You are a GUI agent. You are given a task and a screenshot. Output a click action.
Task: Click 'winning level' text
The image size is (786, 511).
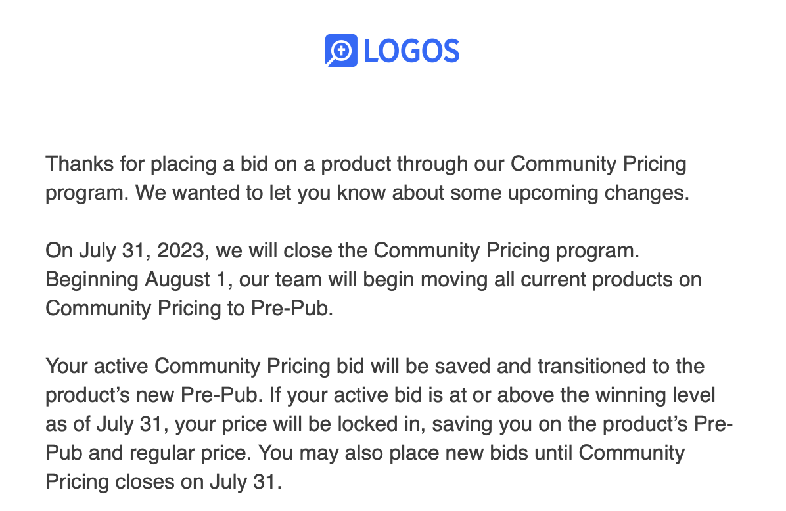coord(655,395)
